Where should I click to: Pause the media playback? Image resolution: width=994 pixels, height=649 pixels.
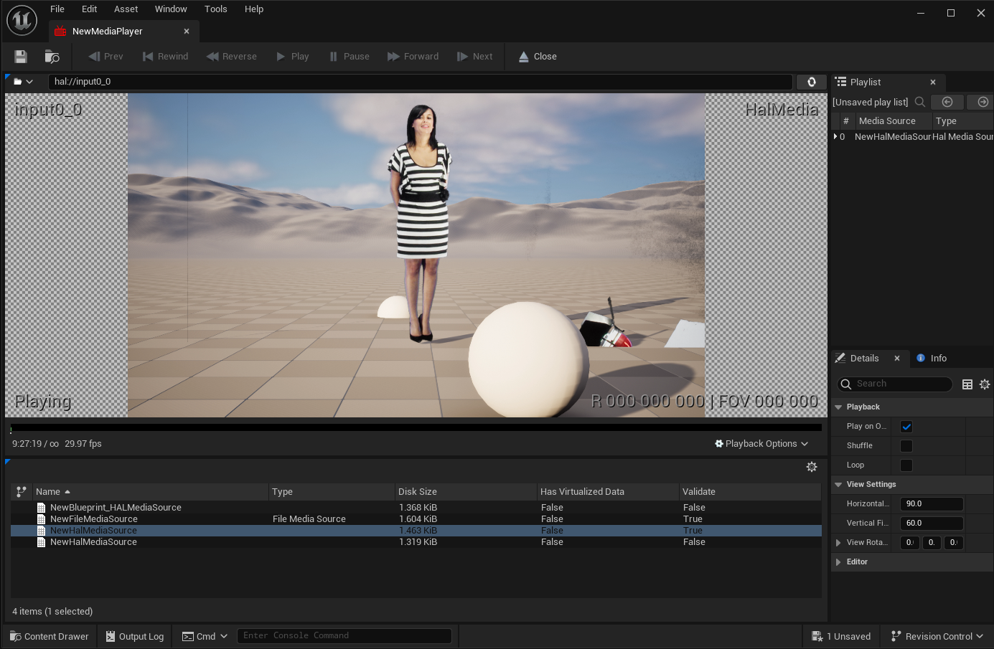coord(349,57)
